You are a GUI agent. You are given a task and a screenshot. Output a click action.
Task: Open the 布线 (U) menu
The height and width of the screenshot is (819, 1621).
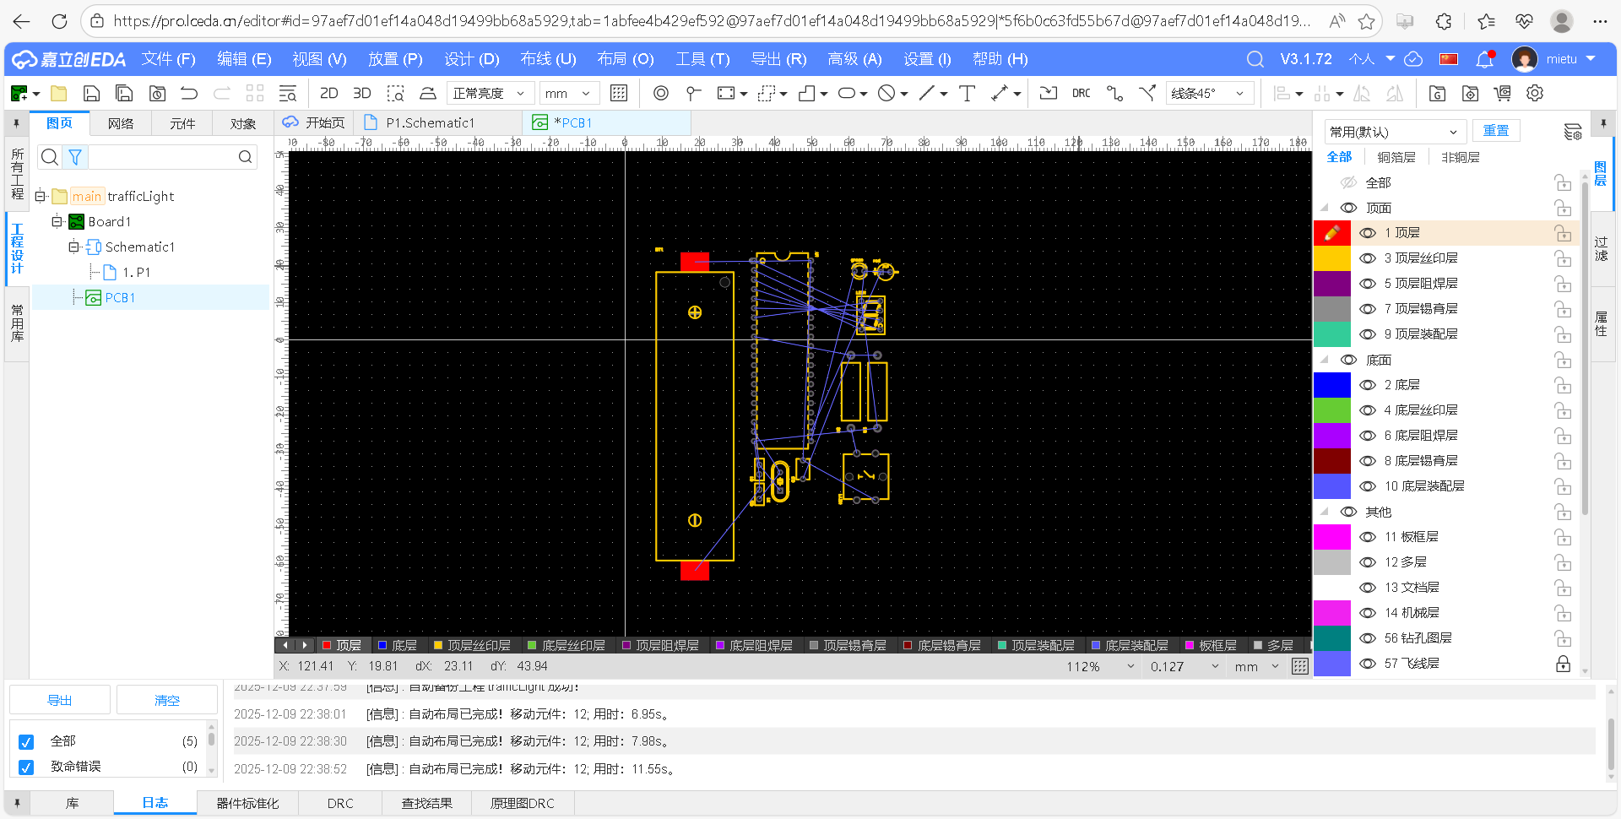pyautogui.click(x=548, y=59)
